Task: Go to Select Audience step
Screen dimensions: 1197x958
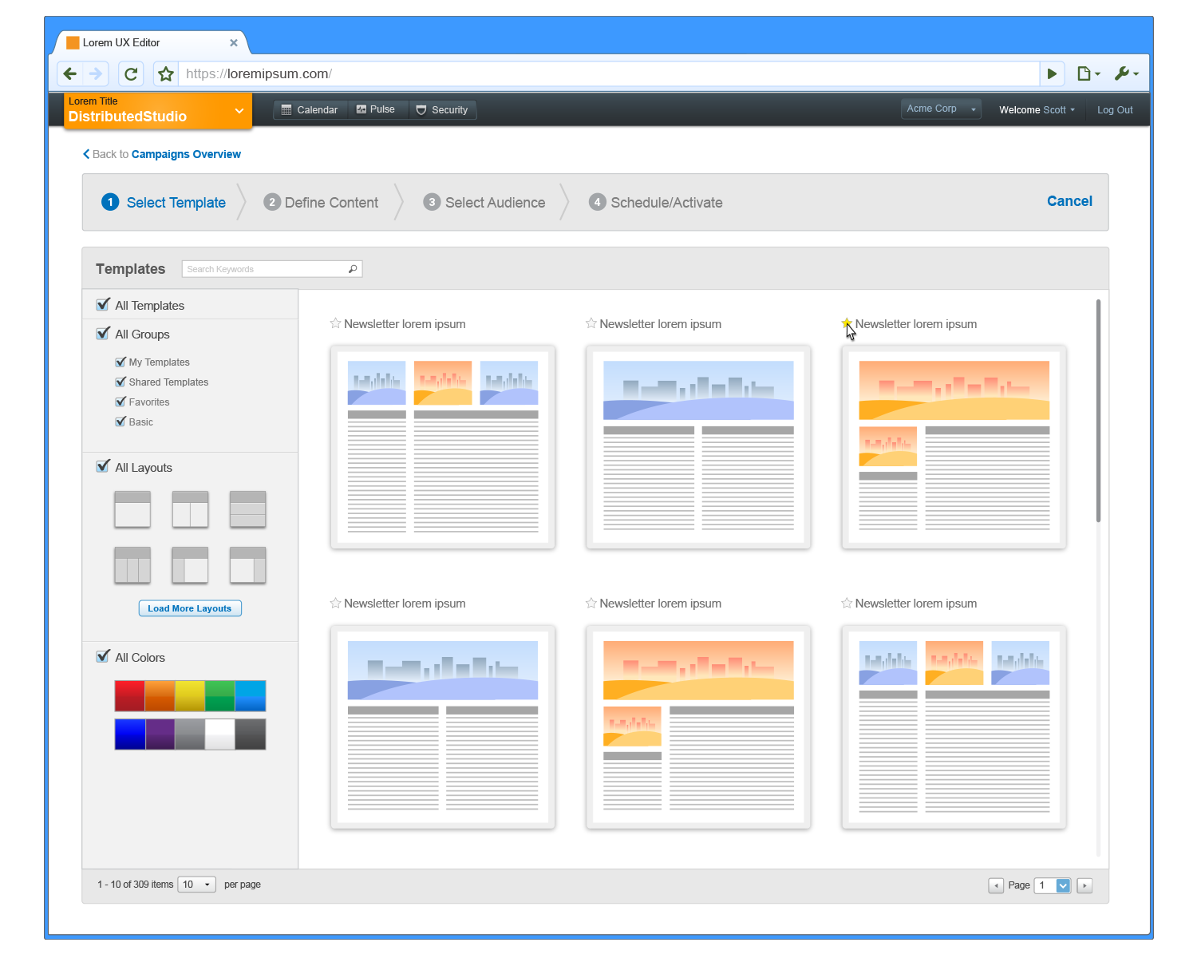Action: 484,203
